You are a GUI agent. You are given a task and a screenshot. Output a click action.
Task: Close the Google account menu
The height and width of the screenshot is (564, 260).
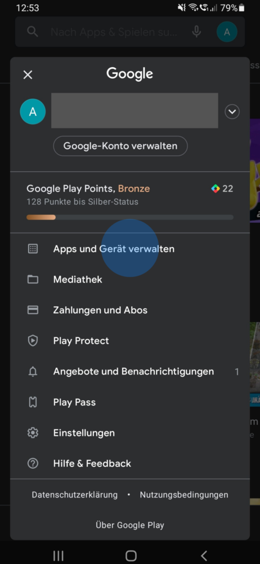click(28, 75)
